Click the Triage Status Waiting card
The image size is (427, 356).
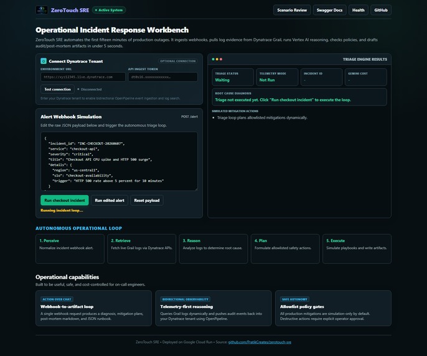[x=233, y=77]
